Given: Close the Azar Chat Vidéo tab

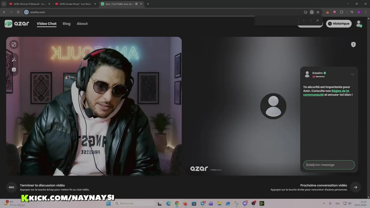Looking at the screenshot, I should point(141,4).
